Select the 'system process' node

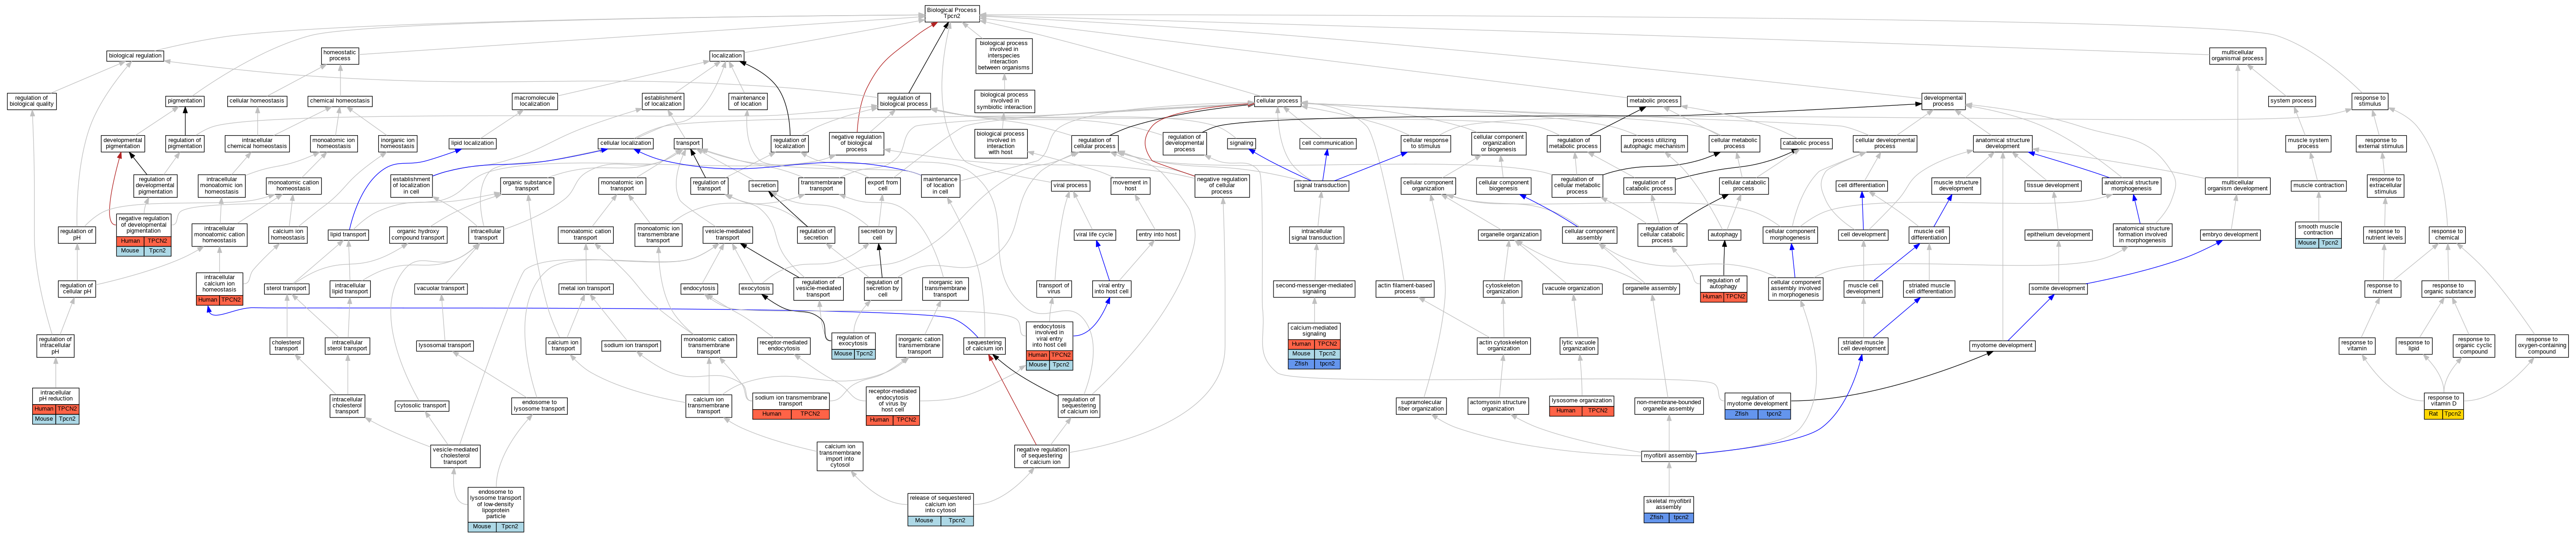2292,101
